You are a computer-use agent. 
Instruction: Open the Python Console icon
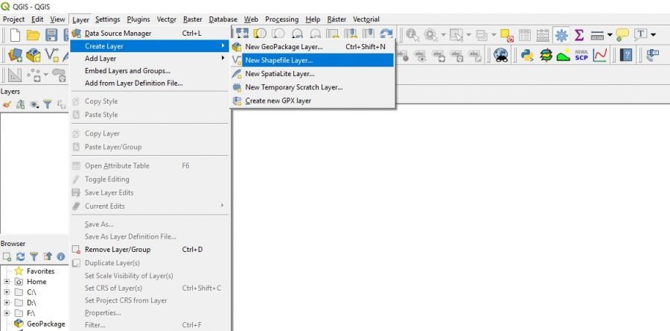(x=527, y=54)
